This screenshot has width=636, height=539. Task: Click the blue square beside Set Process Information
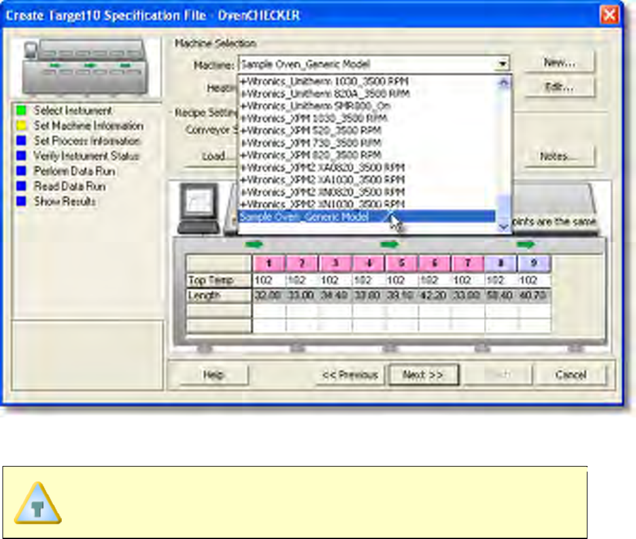point(21,140)
